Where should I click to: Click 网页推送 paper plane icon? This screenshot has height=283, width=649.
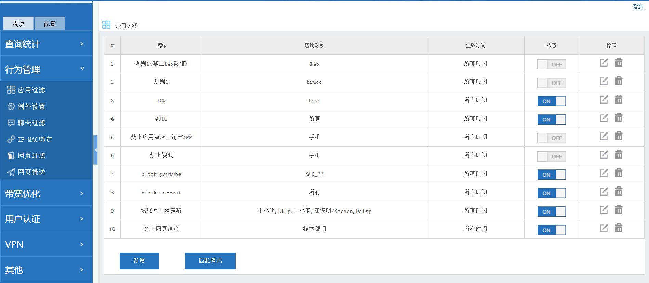pyautogui.click(x=11, y=172)
